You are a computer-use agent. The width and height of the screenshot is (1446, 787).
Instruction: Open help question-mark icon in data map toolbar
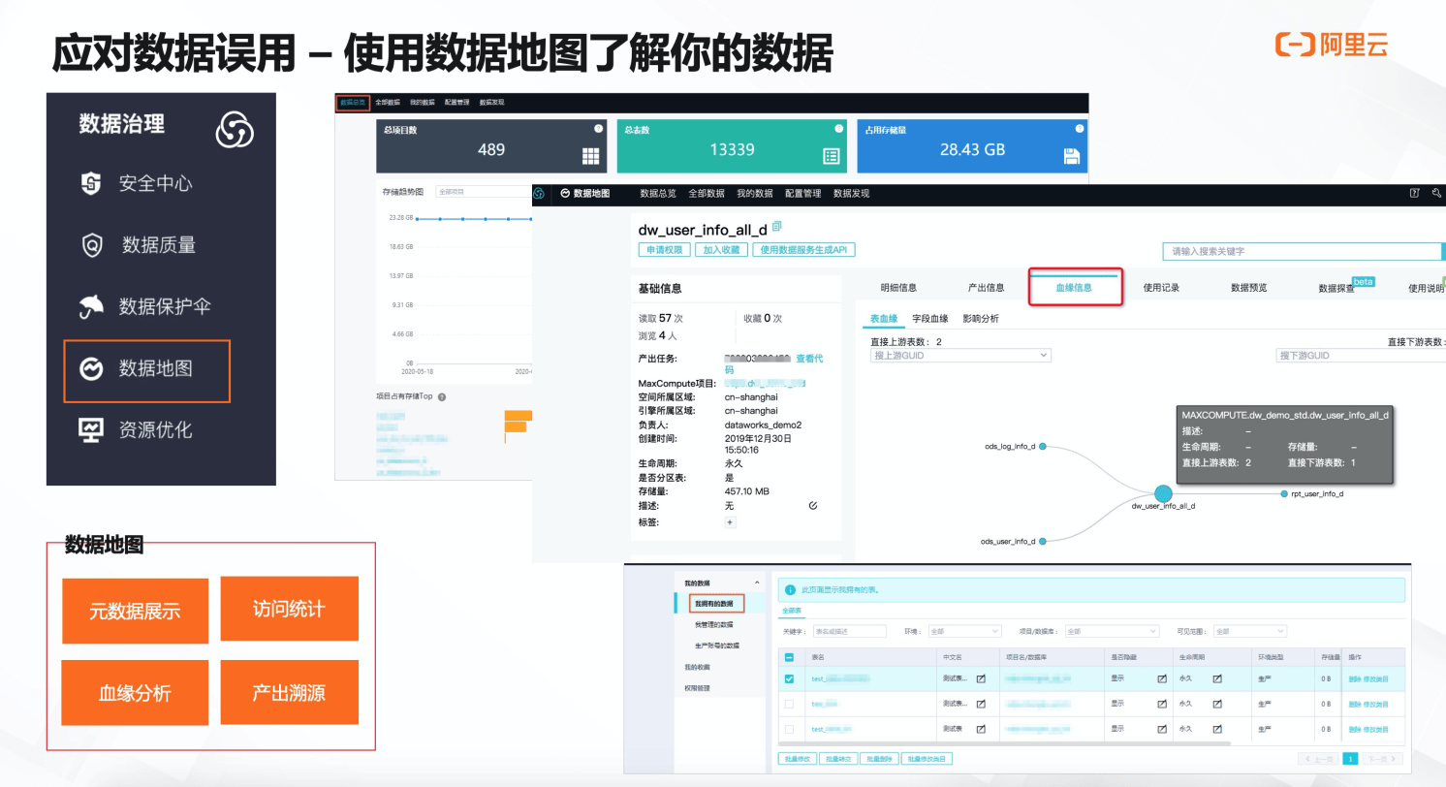[1415, 193]
